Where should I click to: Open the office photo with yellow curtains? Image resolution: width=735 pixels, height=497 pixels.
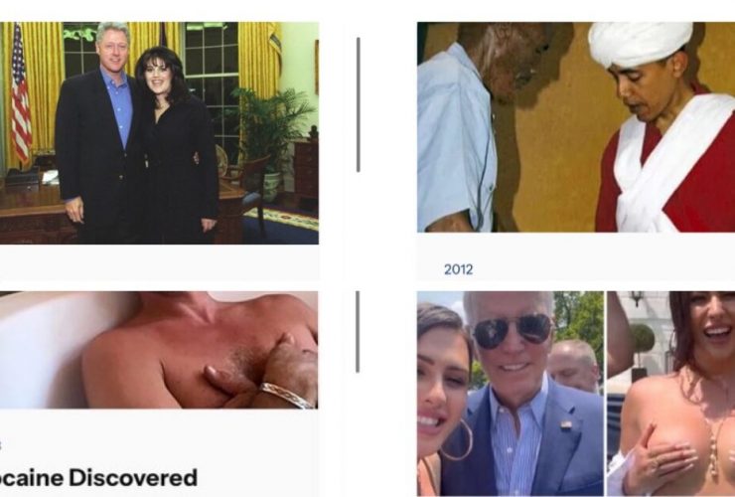tap(159, 133)
